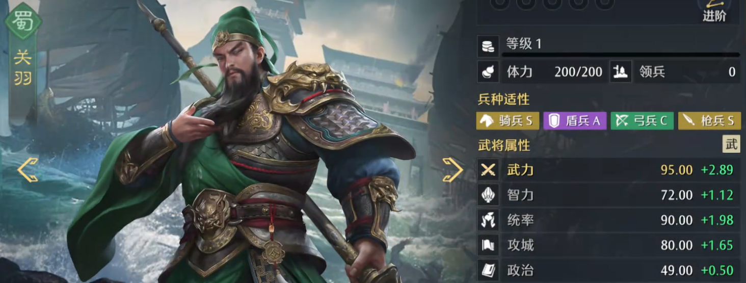Image resolution: width=746 pixels, height=283 pixels.
Task: Go to previous general with left arrow
Action: tap(28, 170)
